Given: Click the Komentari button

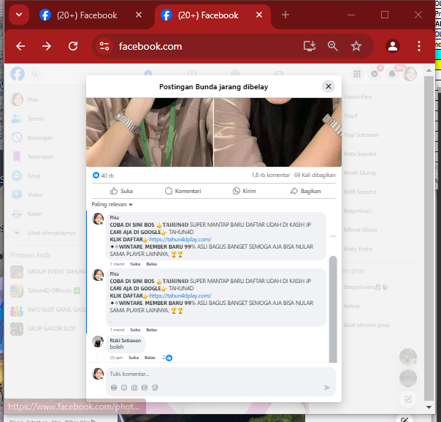Looking at the screenshot, I should click(183, 191).
